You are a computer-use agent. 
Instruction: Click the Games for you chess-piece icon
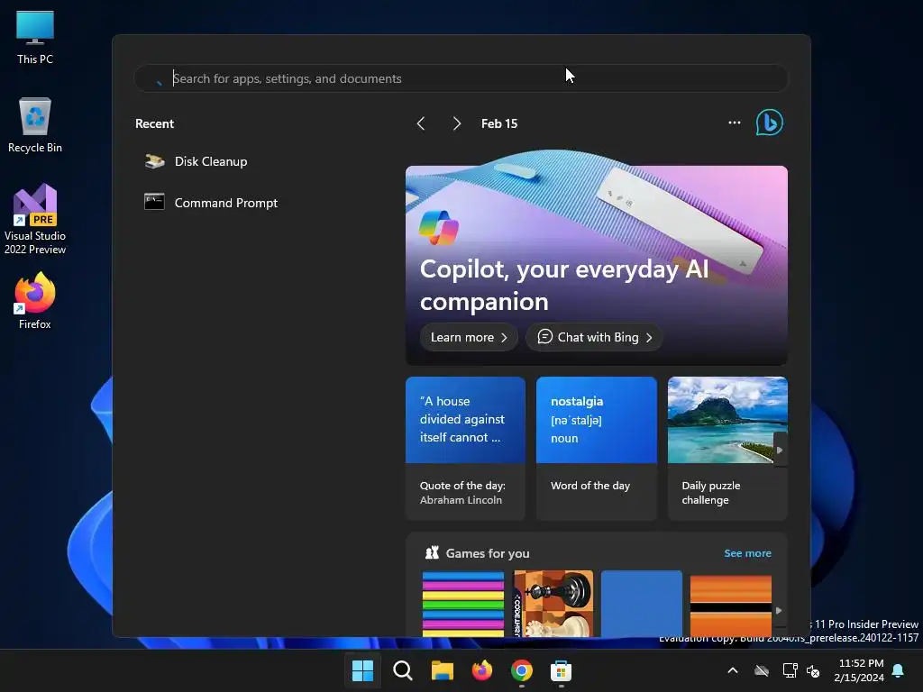pyautogui.click(x=432, y=552)
